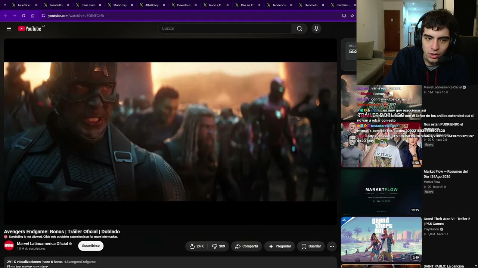Open site information icon beside URL
This screenshot has height=268, width=478.
43,16
